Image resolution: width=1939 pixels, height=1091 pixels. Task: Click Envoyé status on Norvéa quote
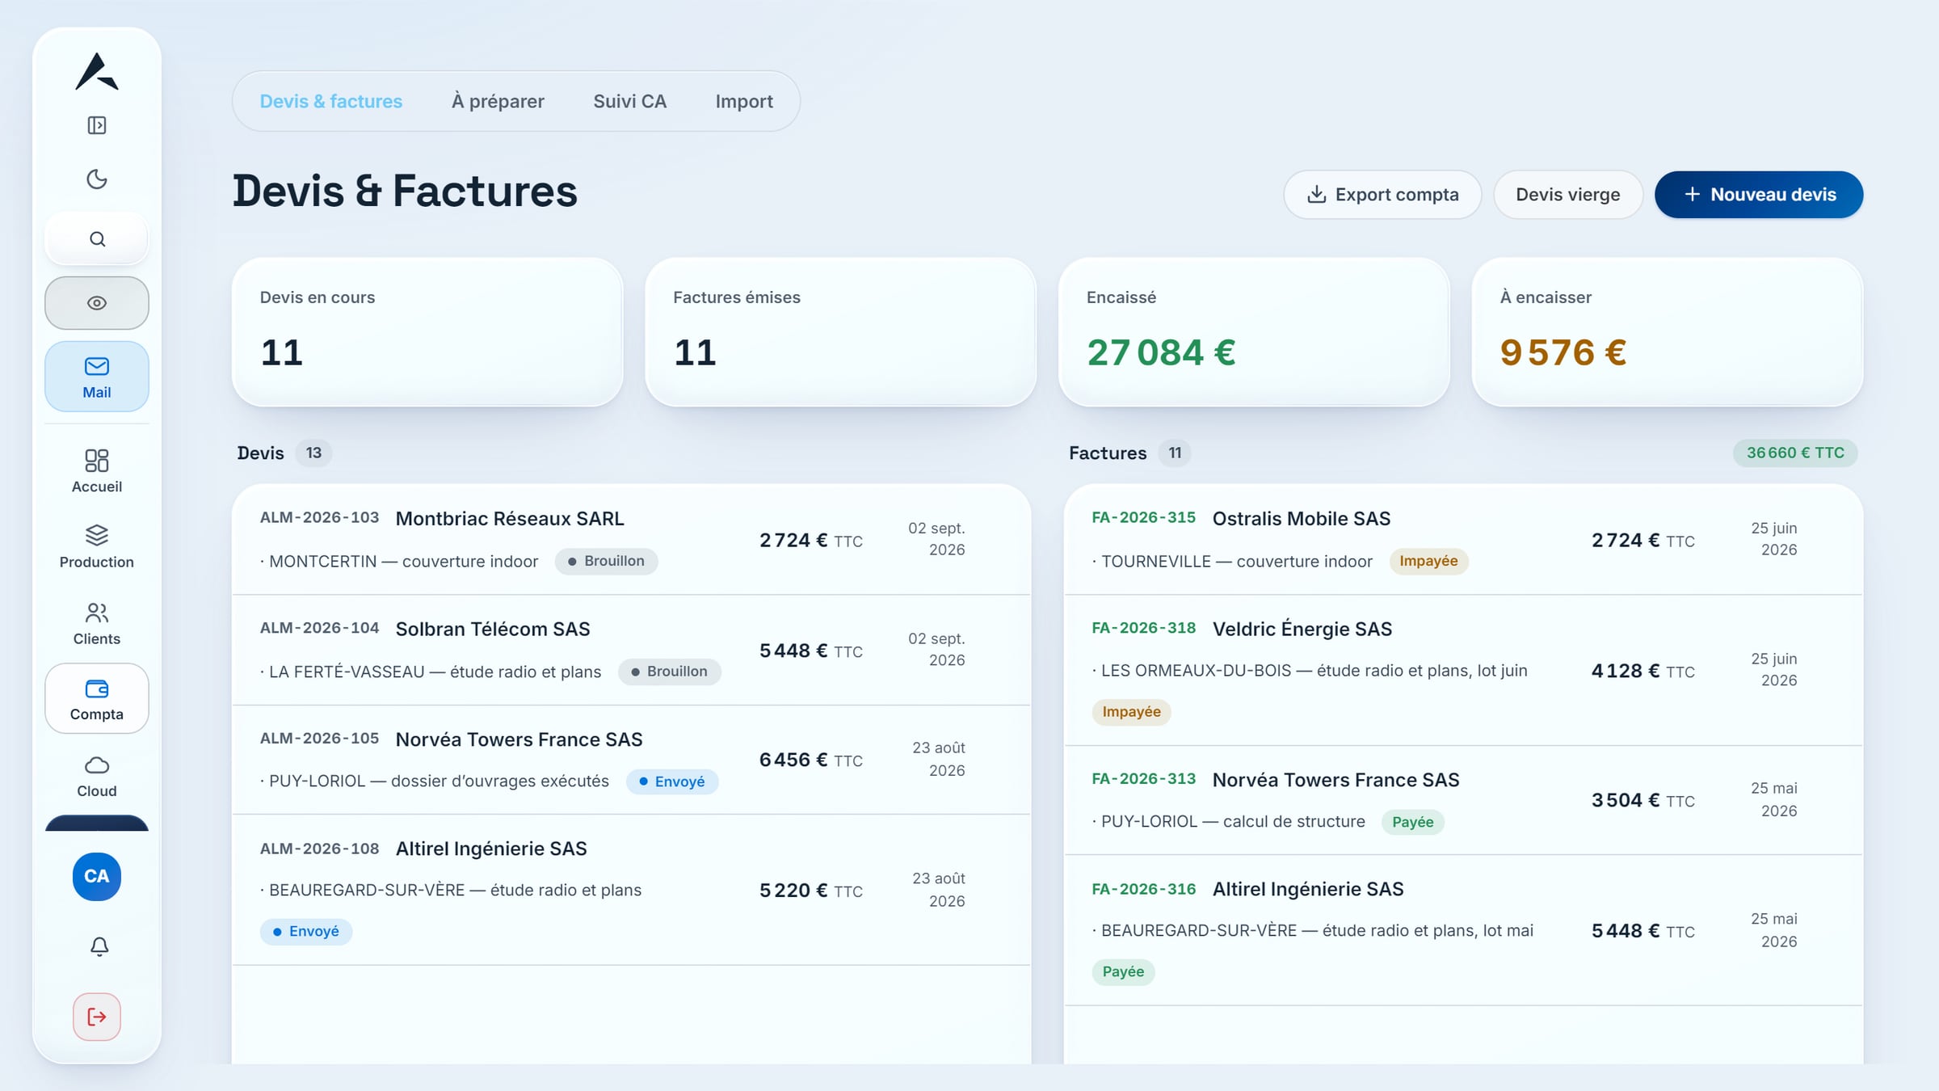[x=672, y=781]
